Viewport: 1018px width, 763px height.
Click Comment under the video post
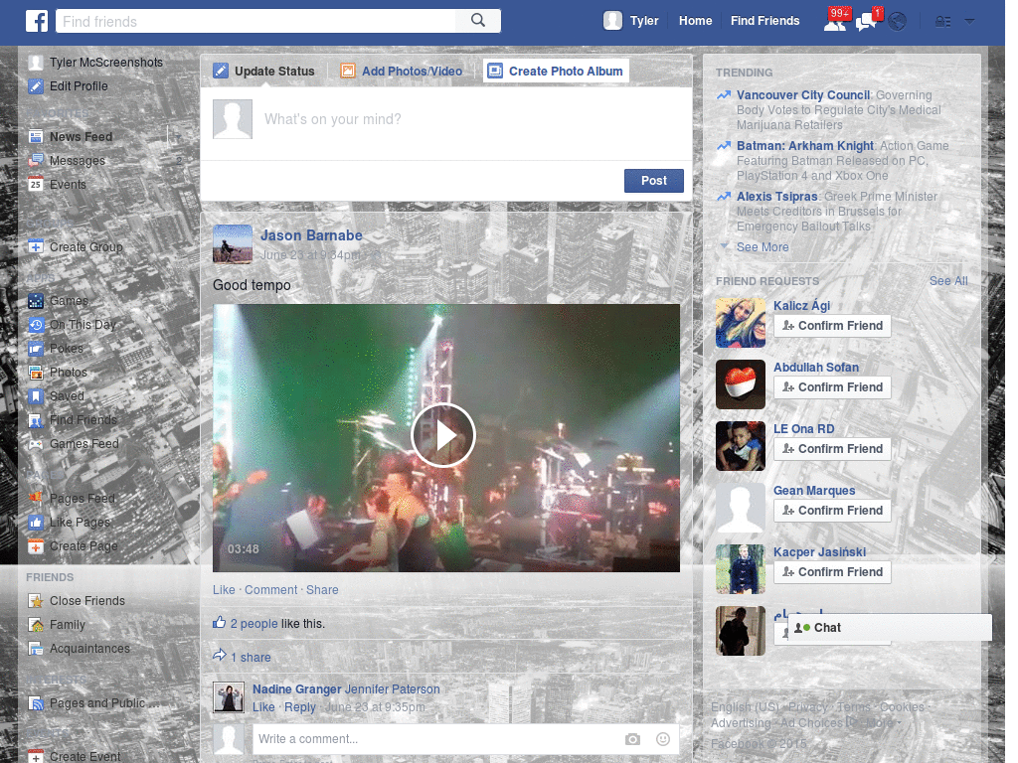click(x=270, y=590)
